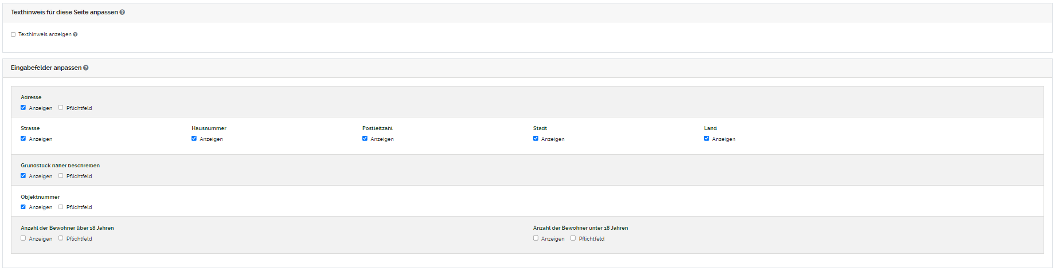Make Objektnummer a Pflichtfeld
Image resolution: width=1055 pixels, height=271 pixels.
(61, 207)
